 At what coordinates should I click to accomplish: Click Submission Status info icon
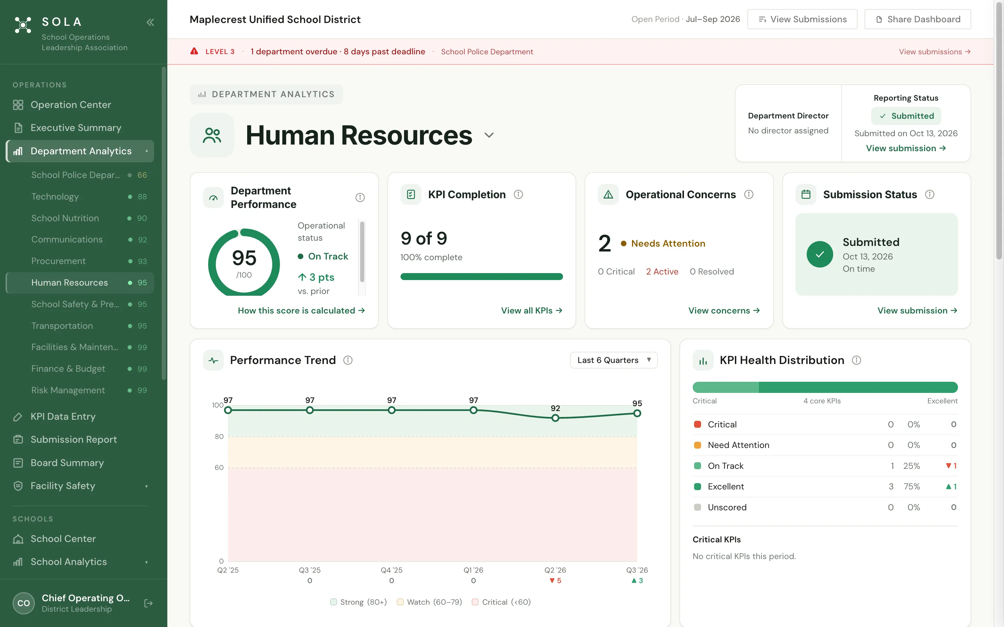pos(929,194)
